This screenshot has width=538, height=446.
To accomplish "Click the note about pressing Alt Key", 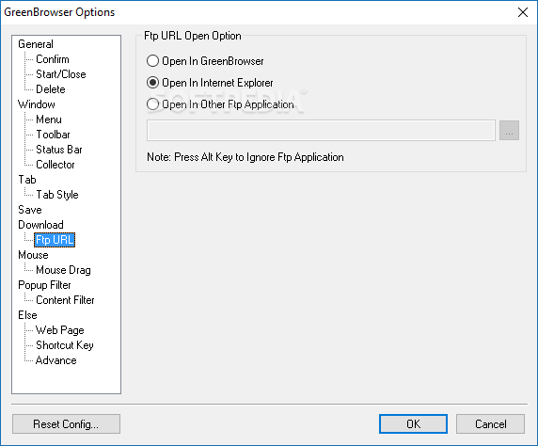I will point(245,157).
